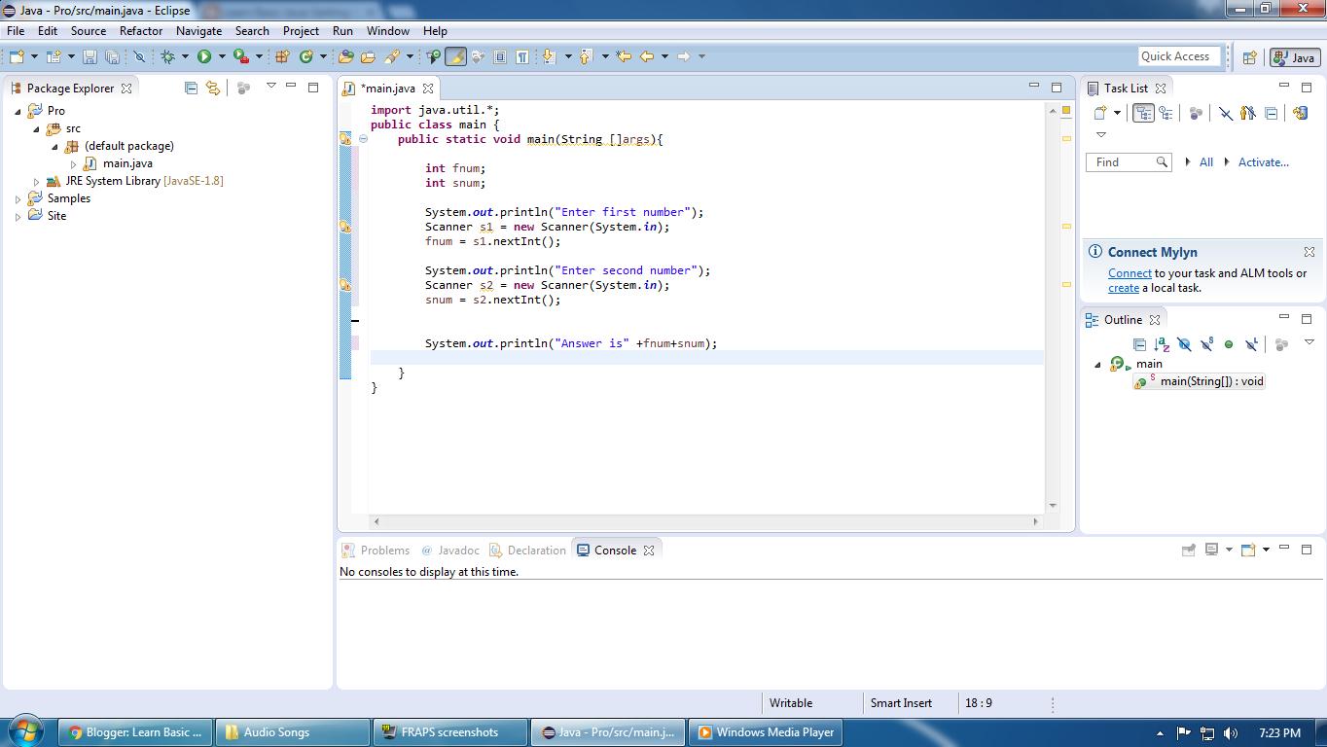Click the Pin Console icon
1327x747 pixels.
click(x=1188, y=550)
